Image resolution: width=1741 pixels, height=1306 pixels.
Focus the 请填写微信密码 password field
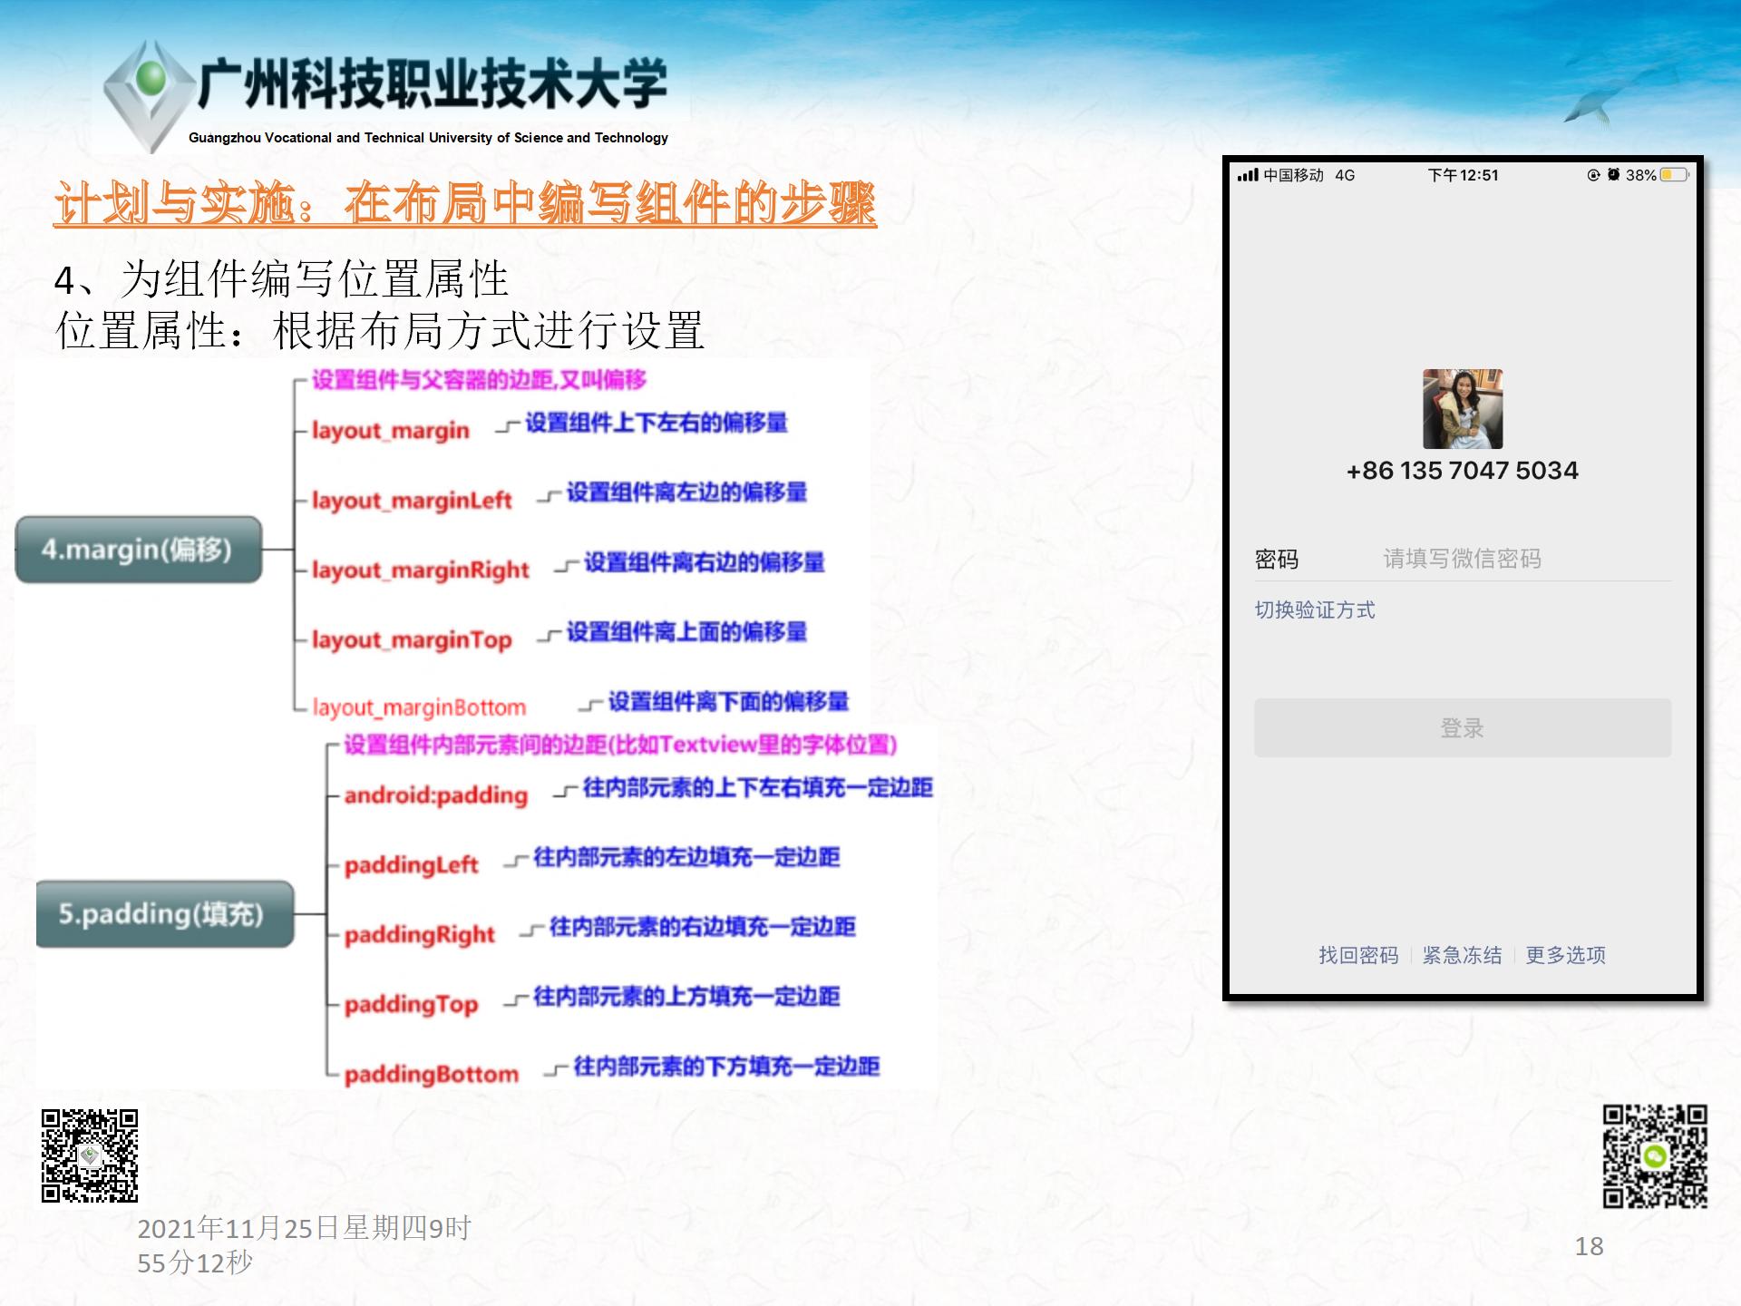pyautogui.click(x=1462, y=559)
